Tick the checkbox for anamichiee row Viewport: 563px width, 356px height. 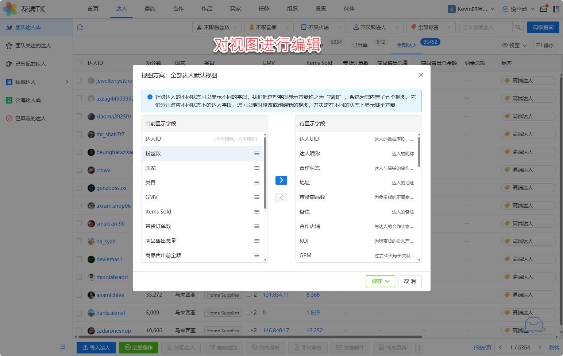(79, 295)
